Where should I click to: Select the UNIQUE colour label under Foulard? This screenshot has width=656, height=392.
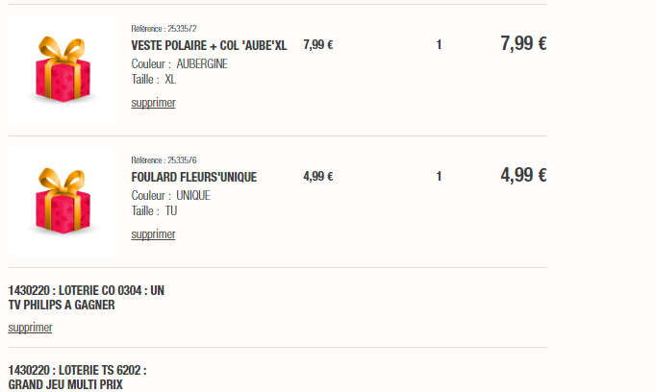click(x=193, y=196)
